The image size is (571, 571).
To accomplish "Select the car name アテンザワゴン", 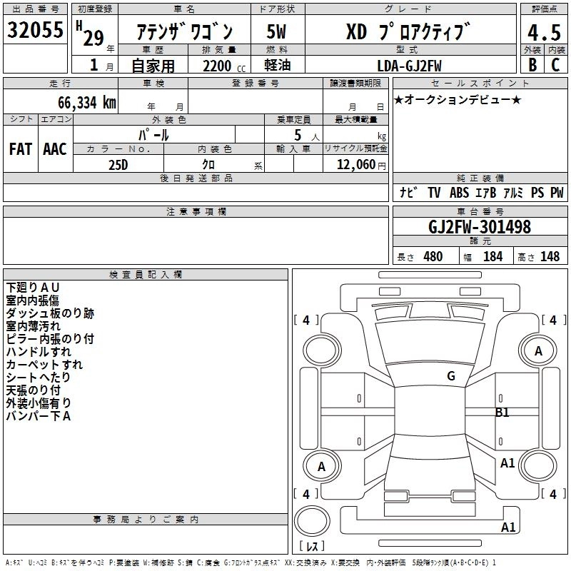I will click(x=185, y=31).
